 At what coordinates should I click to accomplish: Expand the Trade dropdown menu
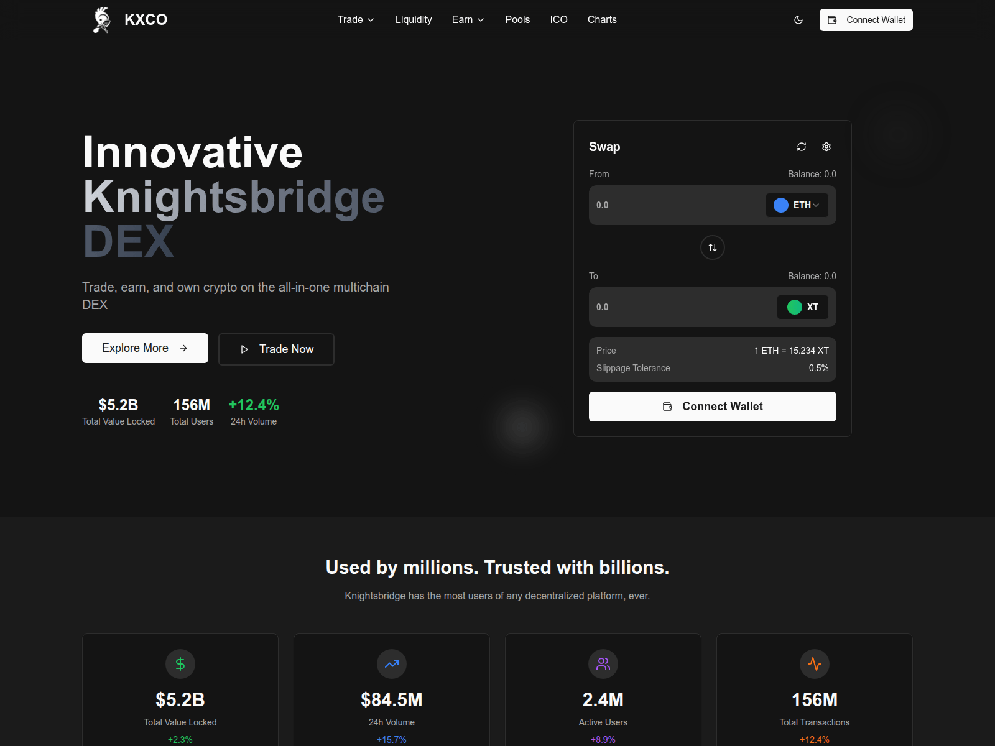pyautogui.click(x=356, y=20)
